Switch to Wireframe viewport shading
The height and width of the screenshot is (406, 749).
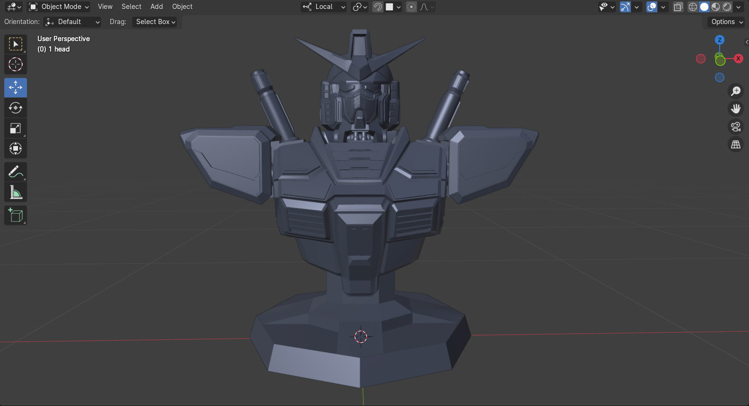tap(693, 7)
